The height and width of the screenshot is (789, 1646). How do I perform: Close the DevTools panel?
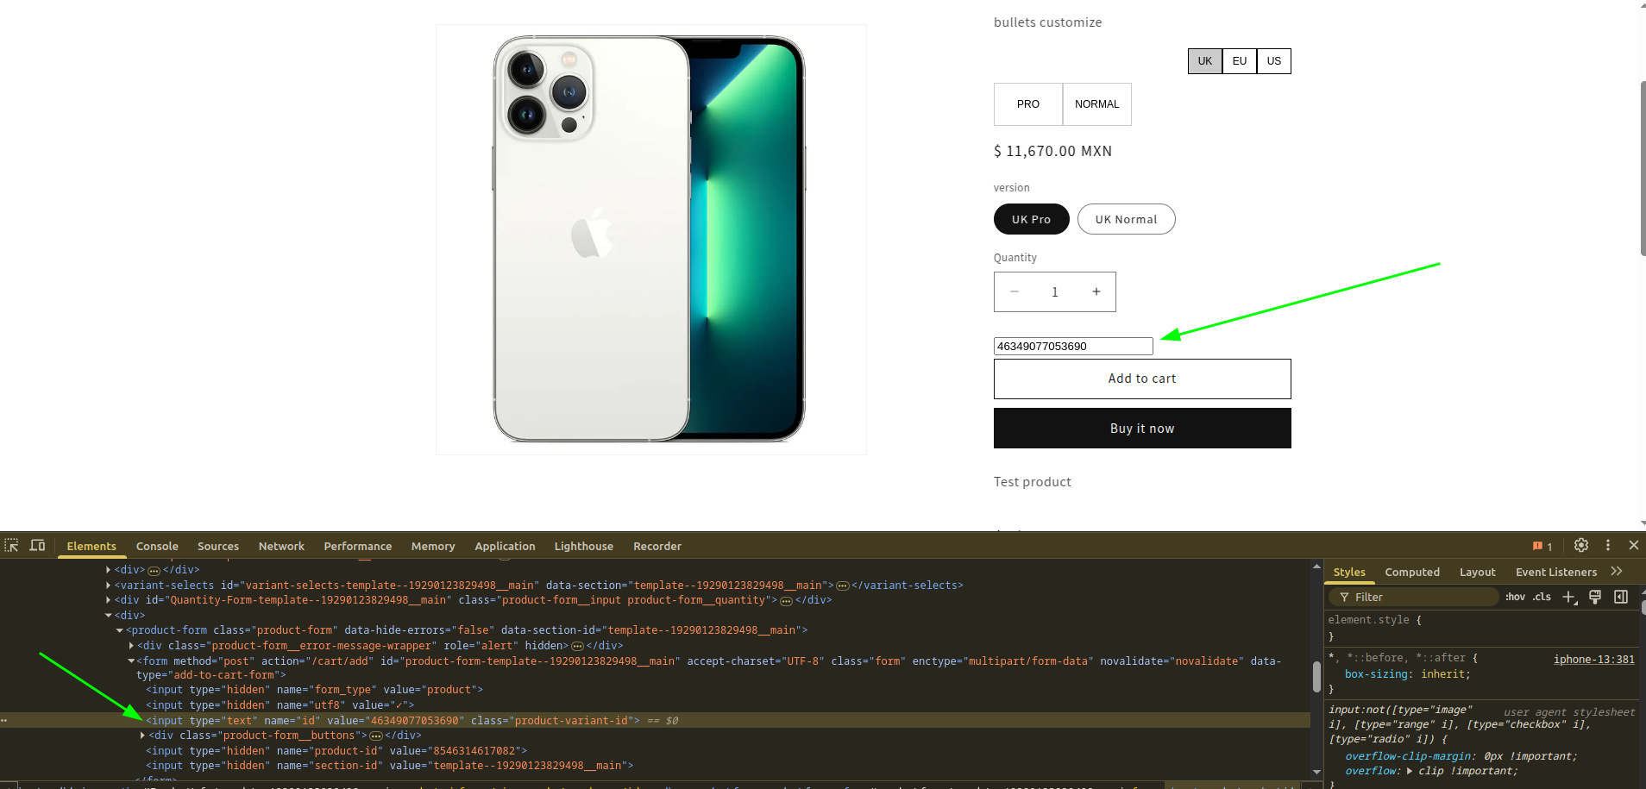coord(1634,545)
